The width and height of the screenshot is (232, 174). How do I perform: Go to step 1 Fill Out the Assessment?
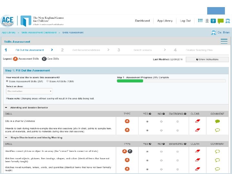[x=30, y=50]
